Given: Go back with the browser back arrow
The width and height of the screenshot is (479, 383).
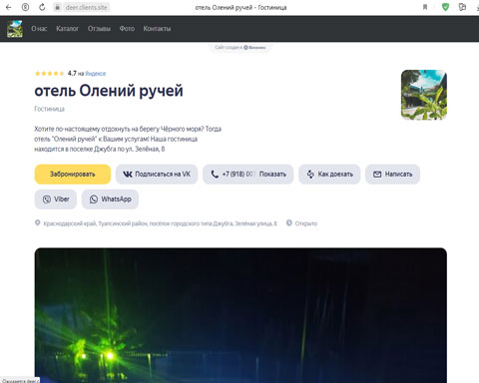Looking at the screenshot, I should pos(9,7).
